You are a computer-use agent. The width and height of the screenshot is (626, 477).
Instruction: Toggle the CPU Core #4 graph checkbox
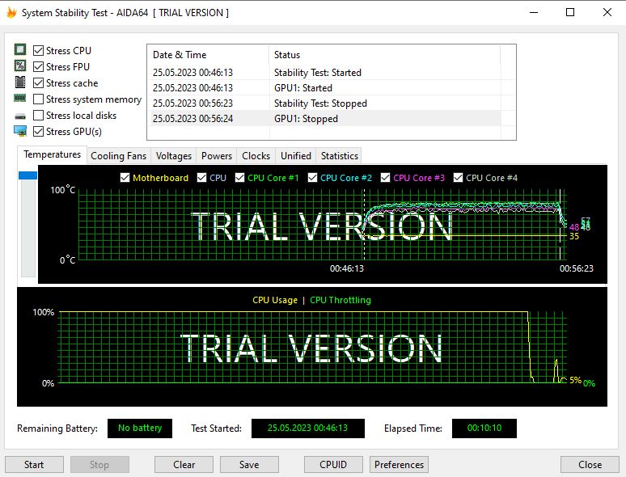click(x=459, y=178)
